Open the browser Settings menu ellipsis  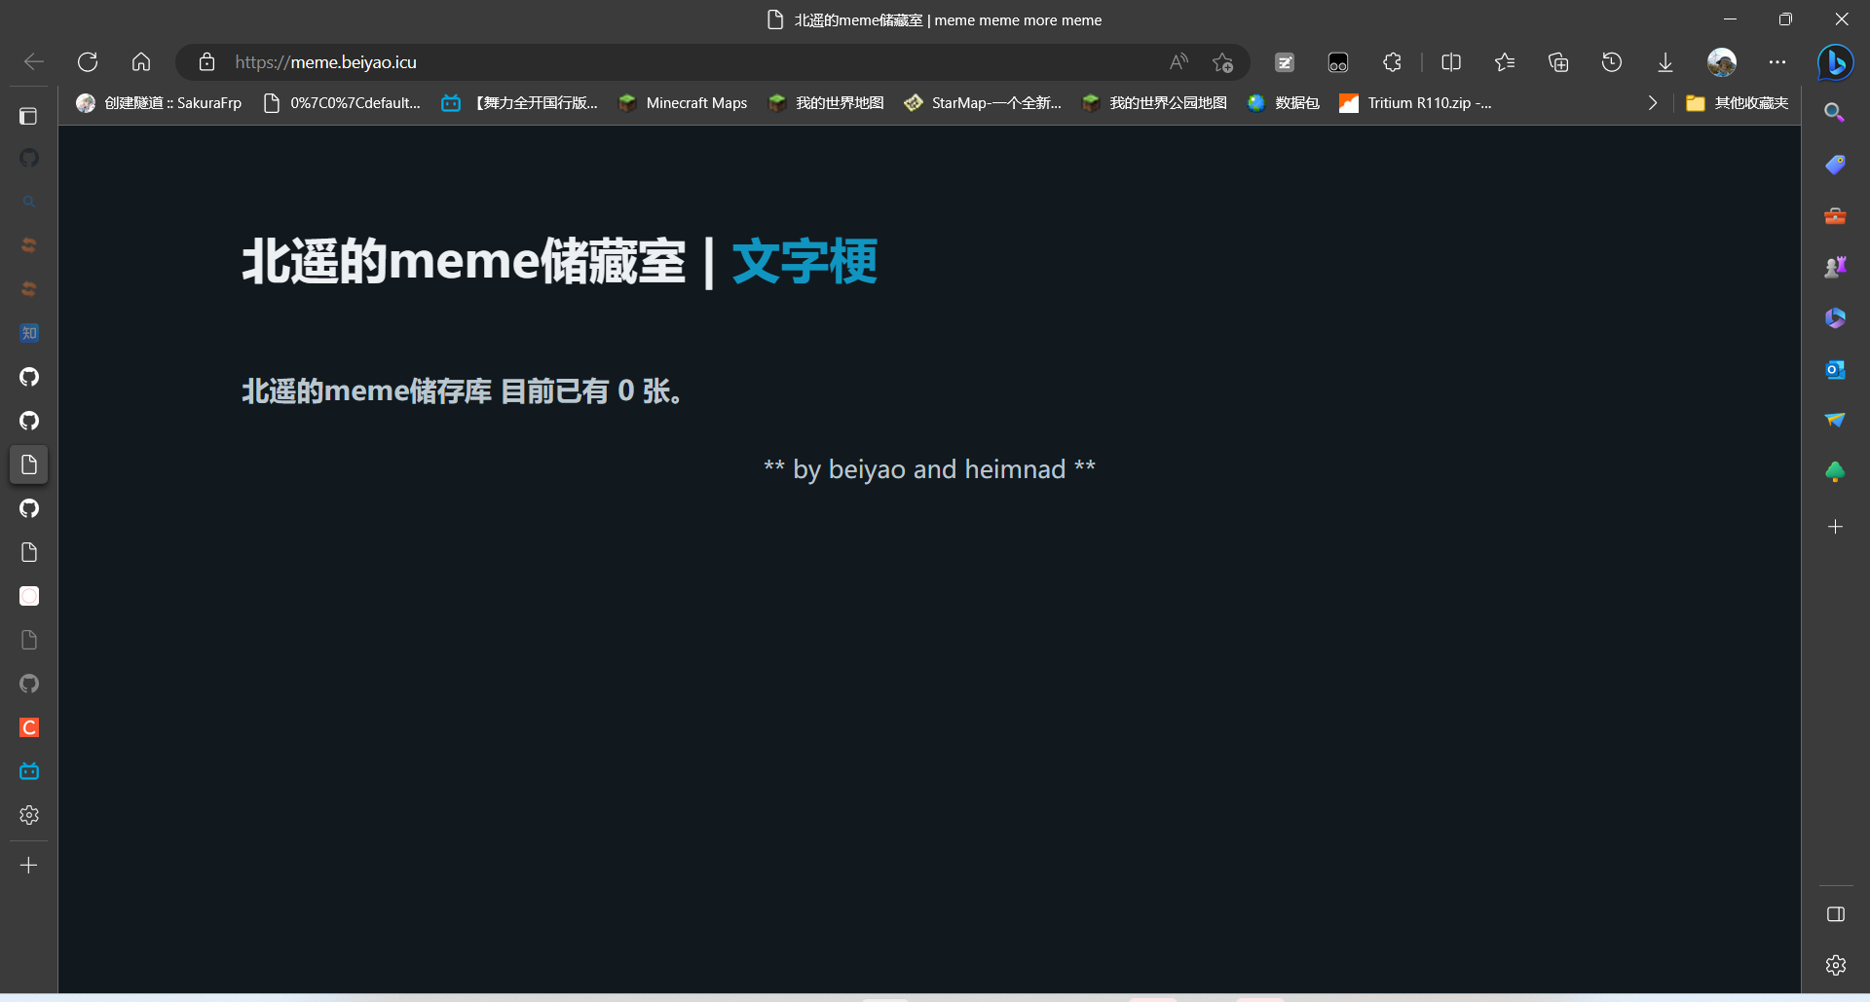click(1776, 61)
